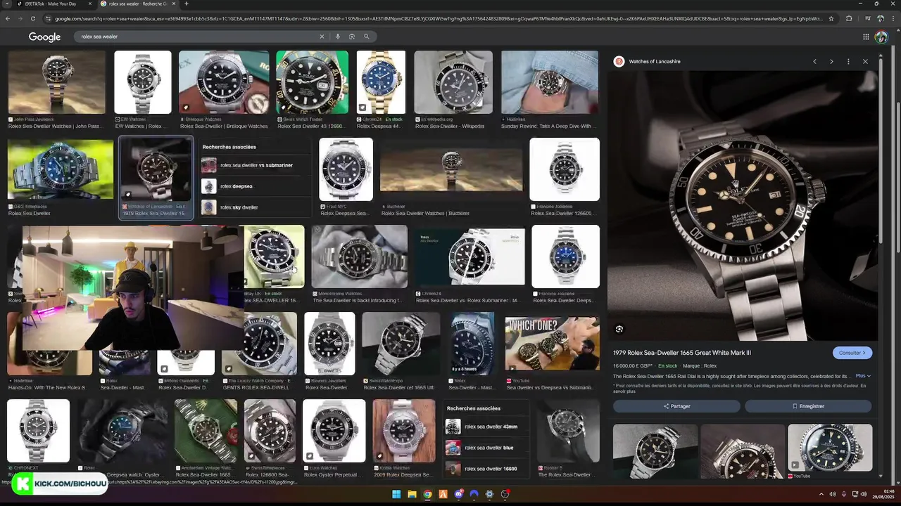The height and width of the screenshot is (506, 901).
Task: Go back in browser history
Action: tap(8, 18)
